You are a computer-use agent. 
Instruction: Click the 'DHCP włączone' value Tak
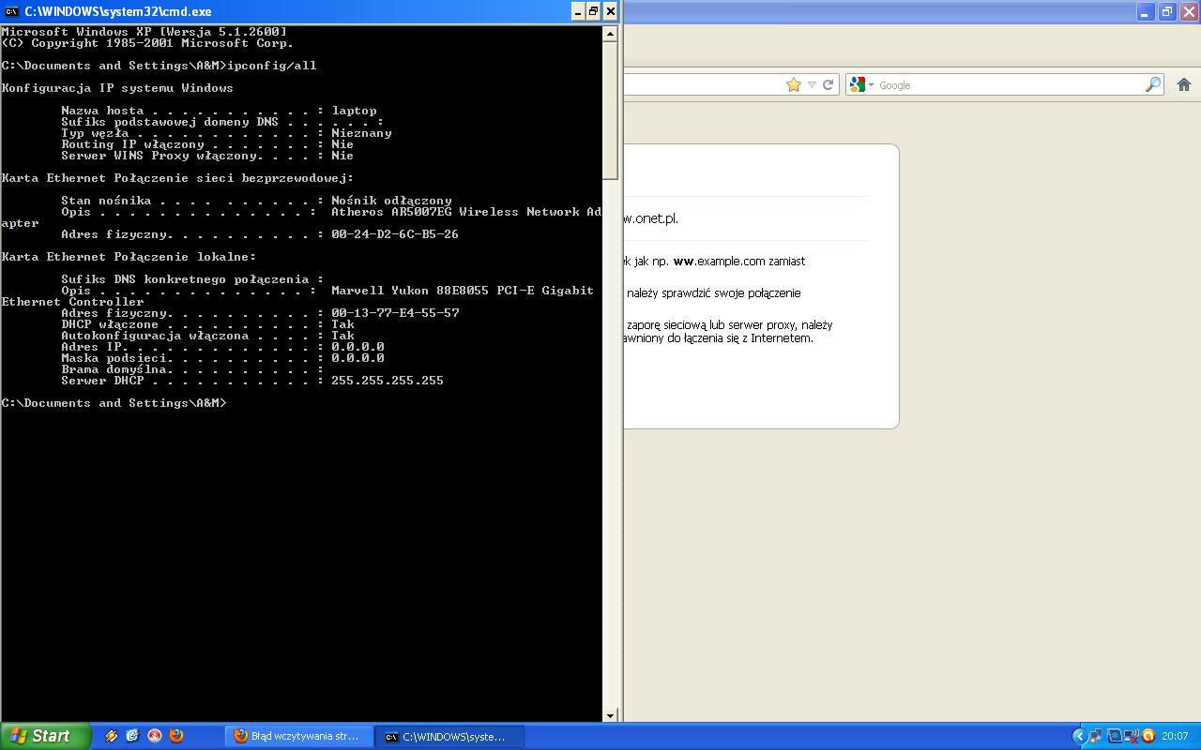342,324
